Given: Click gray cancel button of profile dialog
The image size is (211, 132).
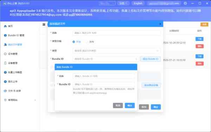Looking at the screenshot, I should click(144, 107).
